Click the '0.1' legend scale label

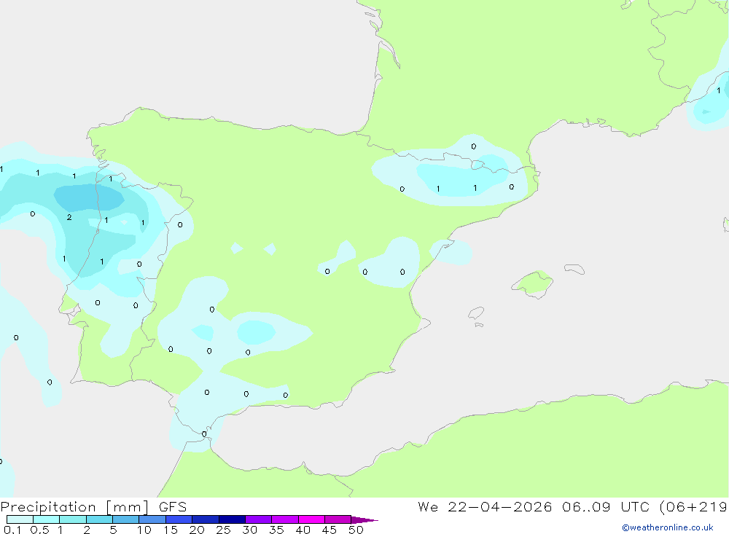(x=12, y=530)
